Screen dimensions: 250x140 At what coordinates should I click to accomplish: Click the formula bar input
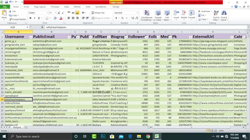(145, 27)
